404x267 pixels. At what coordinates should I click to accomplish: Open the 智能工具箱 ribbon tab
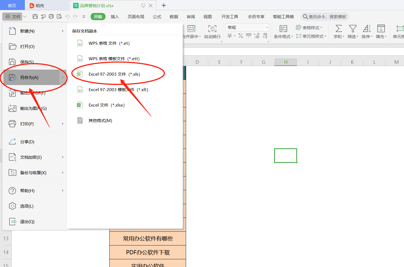283,17
